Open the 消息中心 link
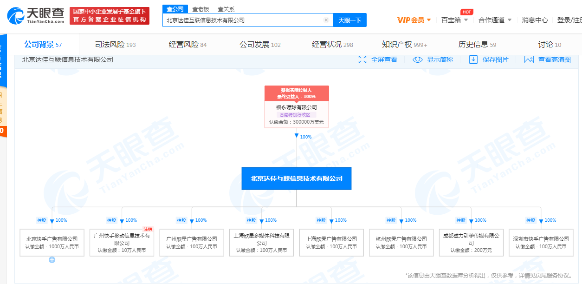 [x=535, y=20]
